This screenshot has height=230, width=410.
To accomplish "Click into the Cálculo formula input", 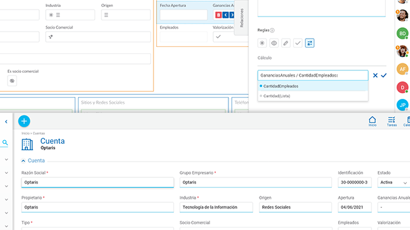I will point(313,75).
